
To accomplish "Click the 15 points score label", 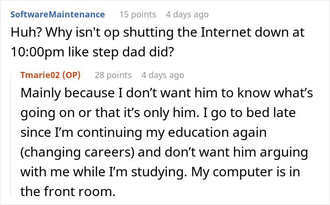I will point(138,15).
